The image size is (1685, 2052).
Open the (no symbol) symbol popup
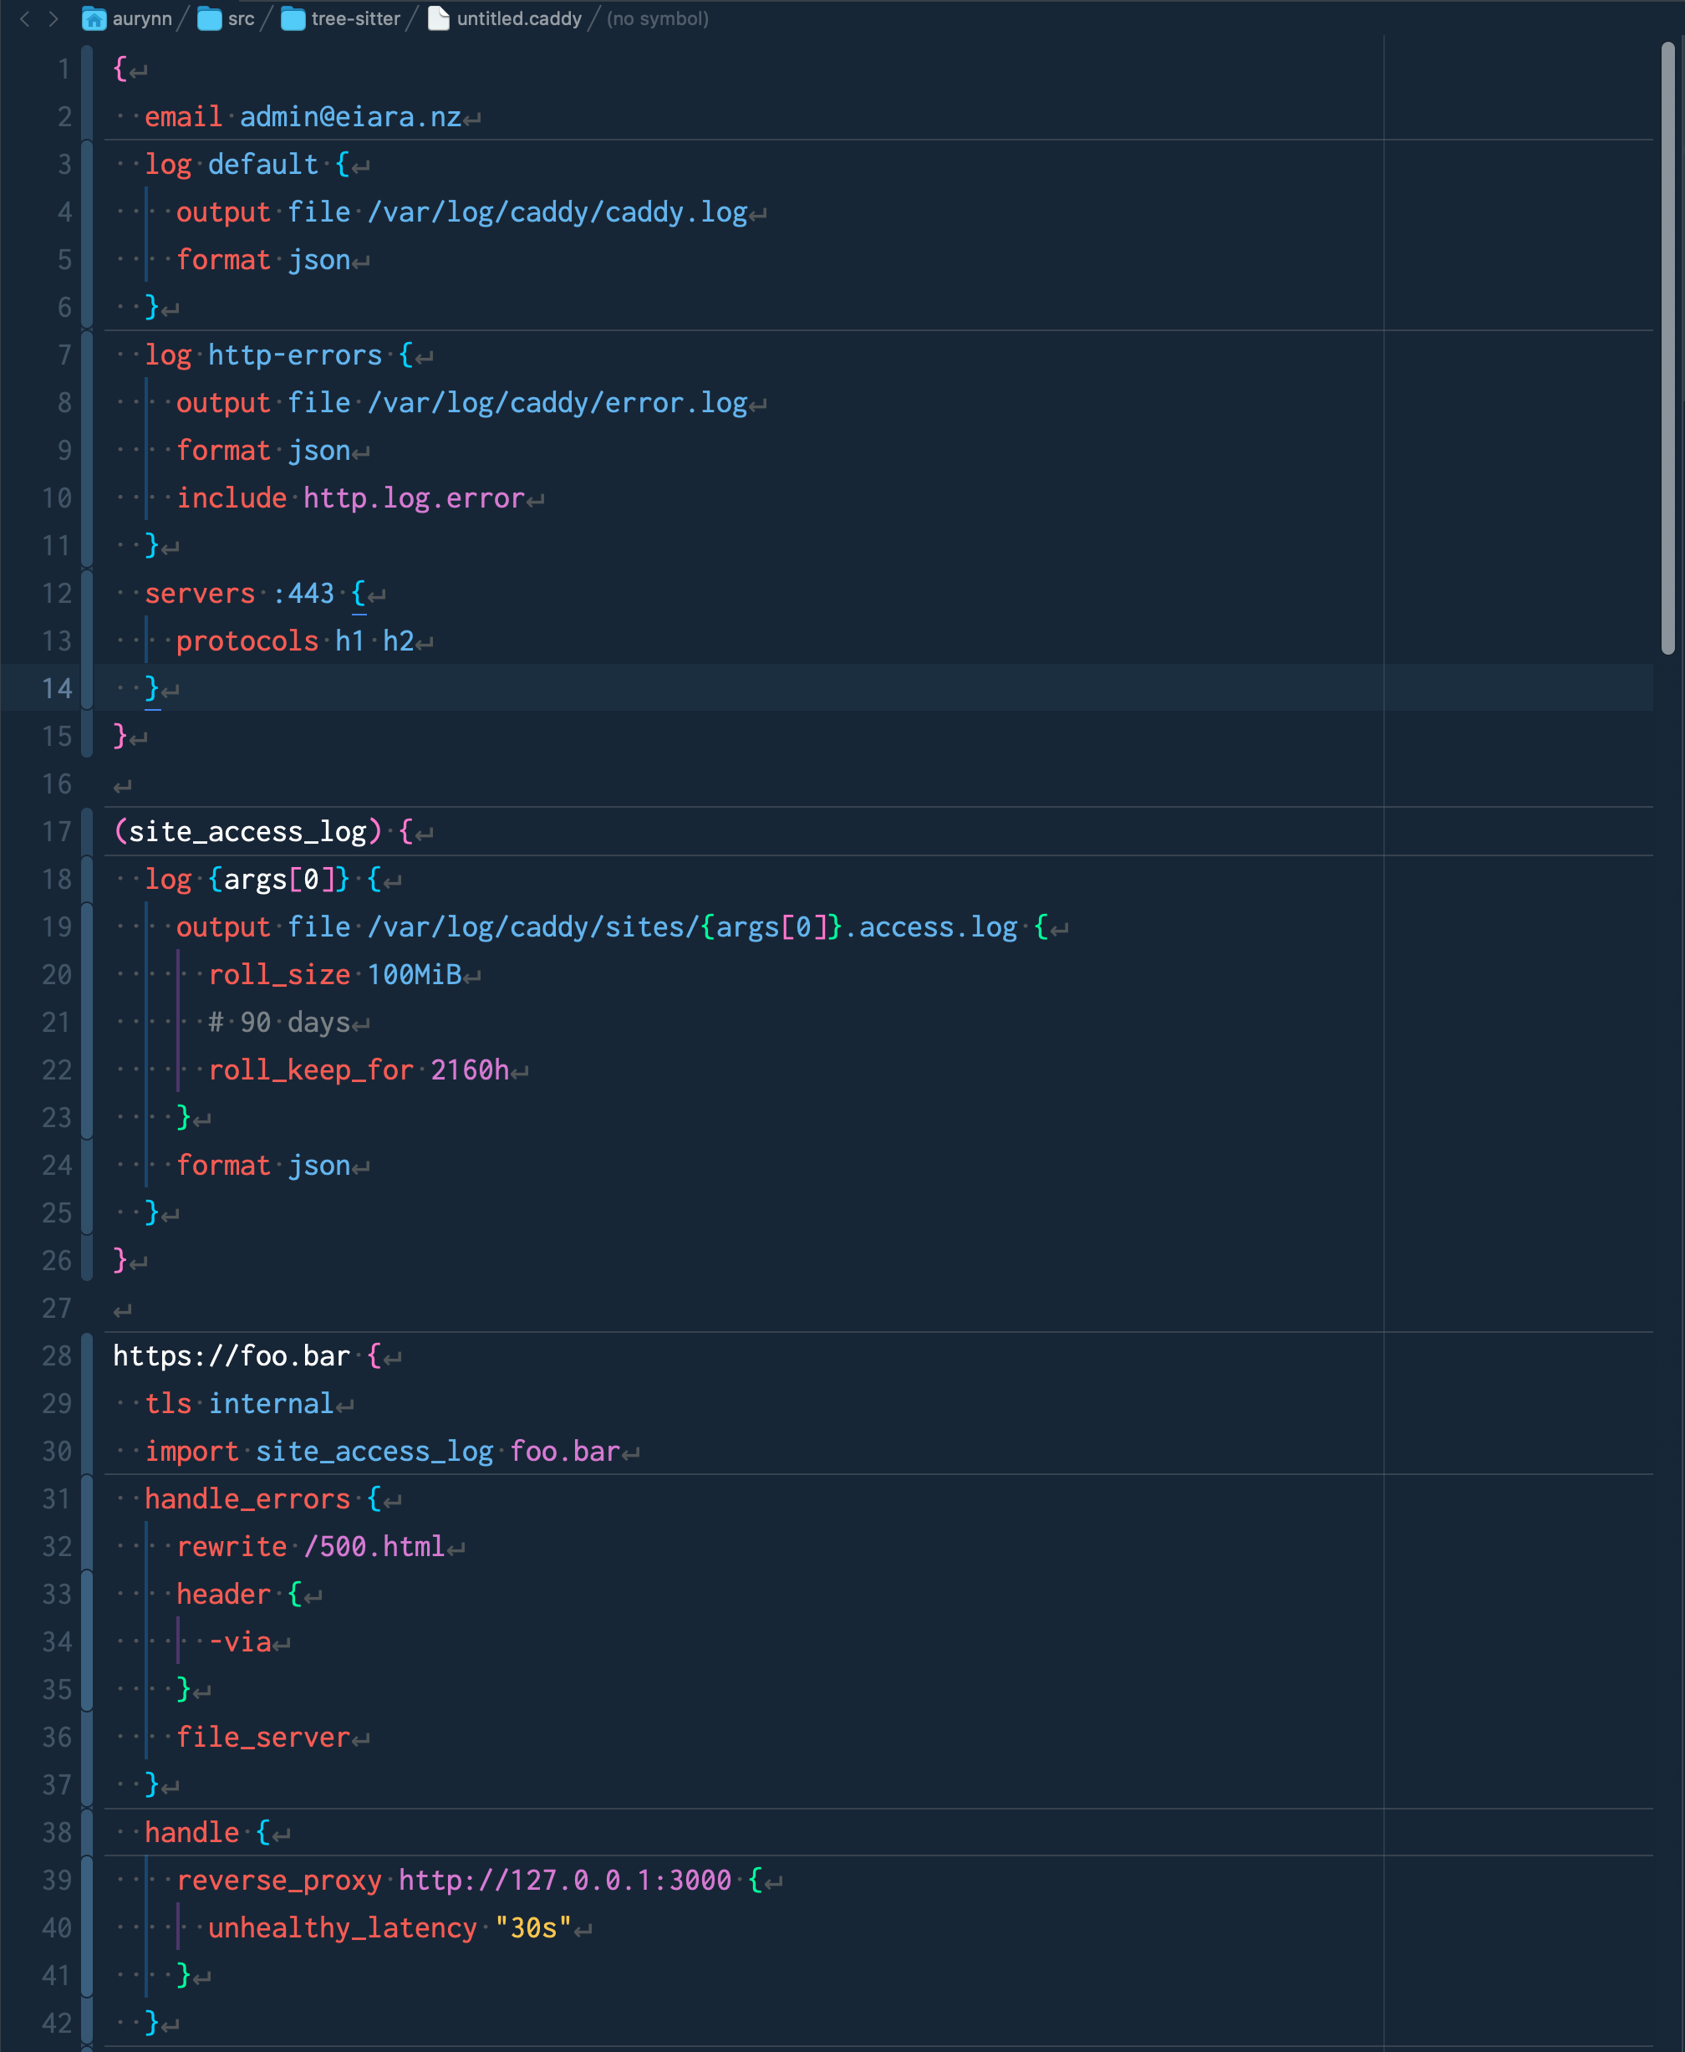pyautogui.click(x=657, y=18)
